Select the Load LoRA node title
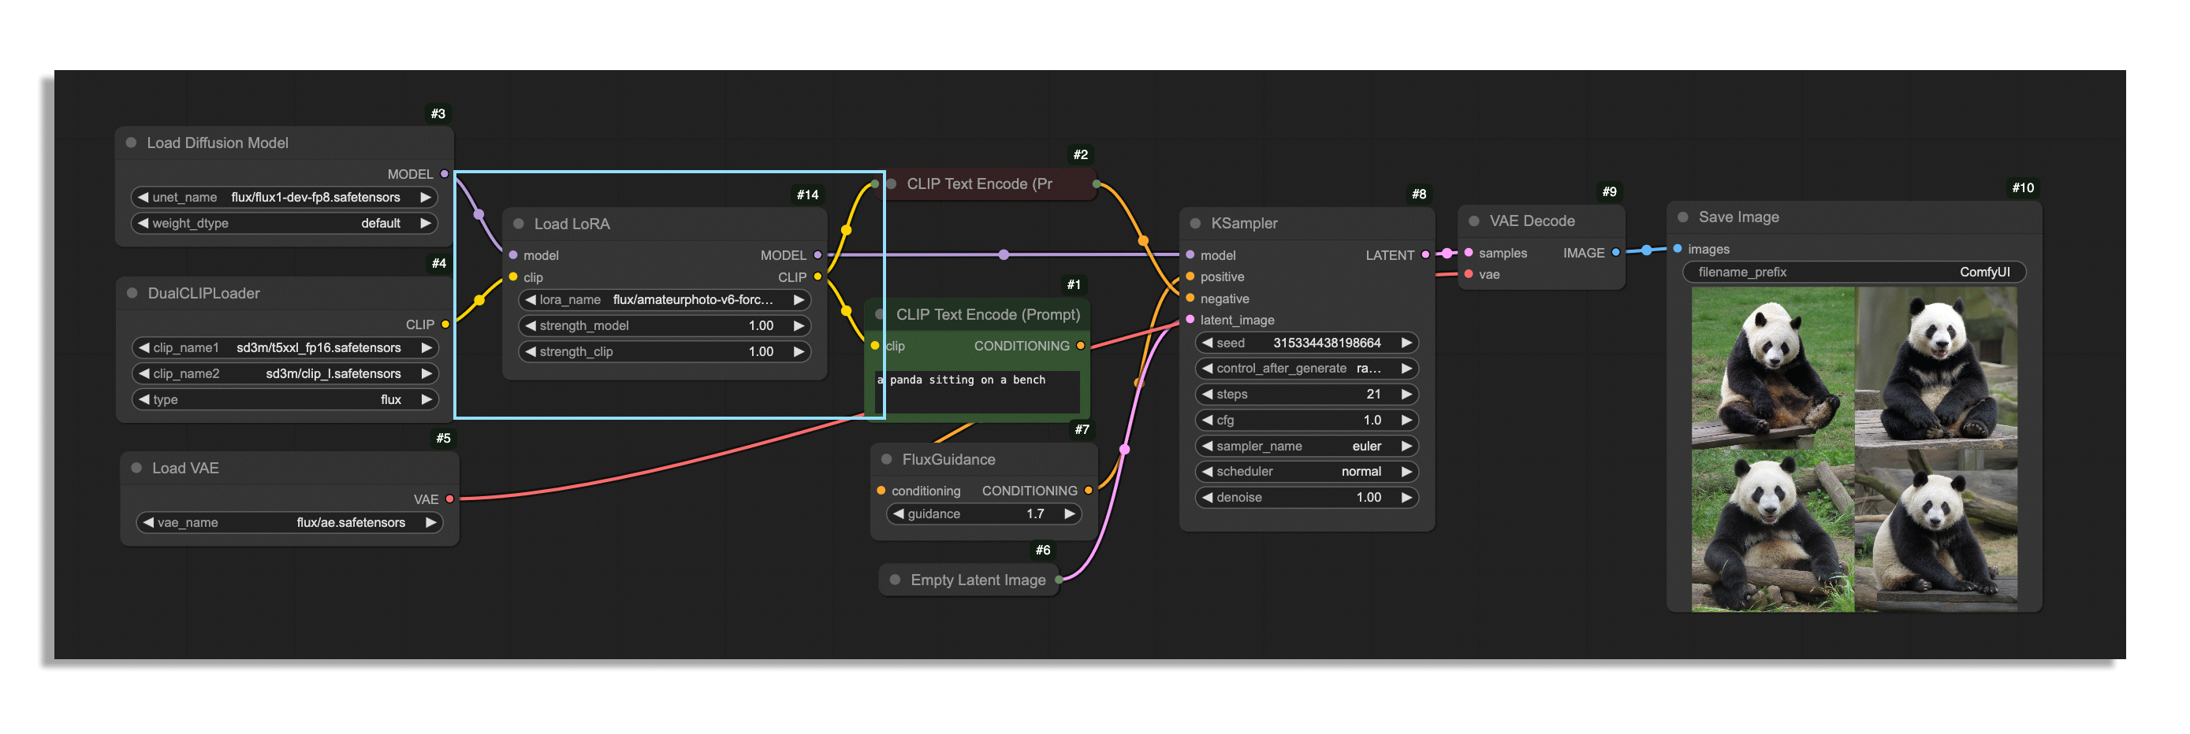This screenshot has width=2190, height=734. [572, 224]
